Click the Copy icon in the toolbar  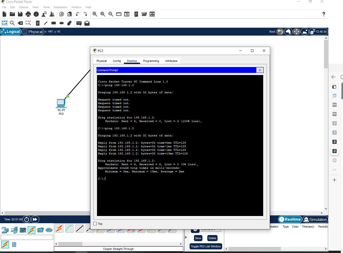[x=62, y=14]
